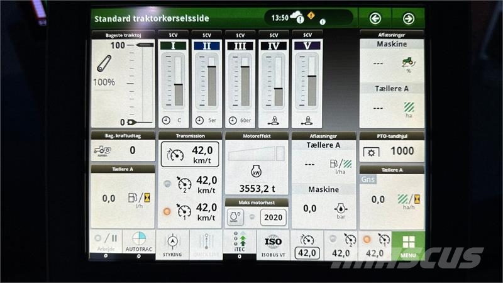Open fuel per hectare l/ha icon
The height and width of the screenshot is (283, 503).
pos(341,164)
